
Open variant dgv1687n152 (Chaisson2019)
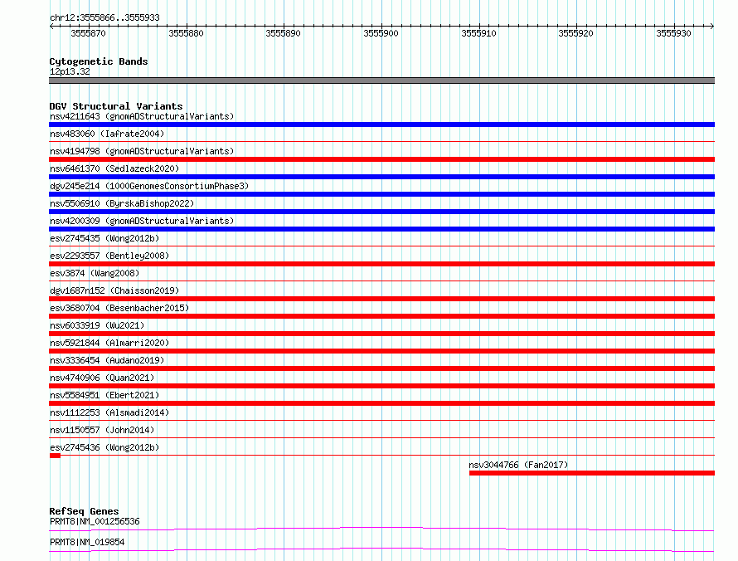click(x=114, y=290)
